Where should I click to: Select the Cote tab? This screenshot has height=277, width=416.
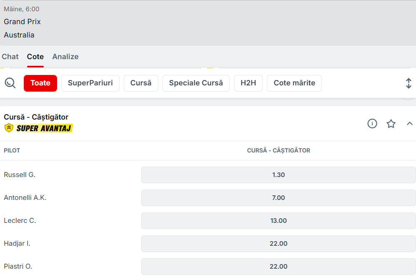35,57
